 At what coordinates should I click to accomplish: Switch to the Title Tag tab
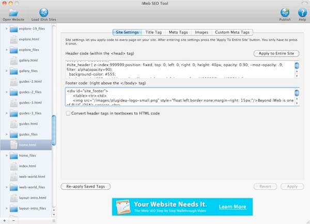[153, 32]
